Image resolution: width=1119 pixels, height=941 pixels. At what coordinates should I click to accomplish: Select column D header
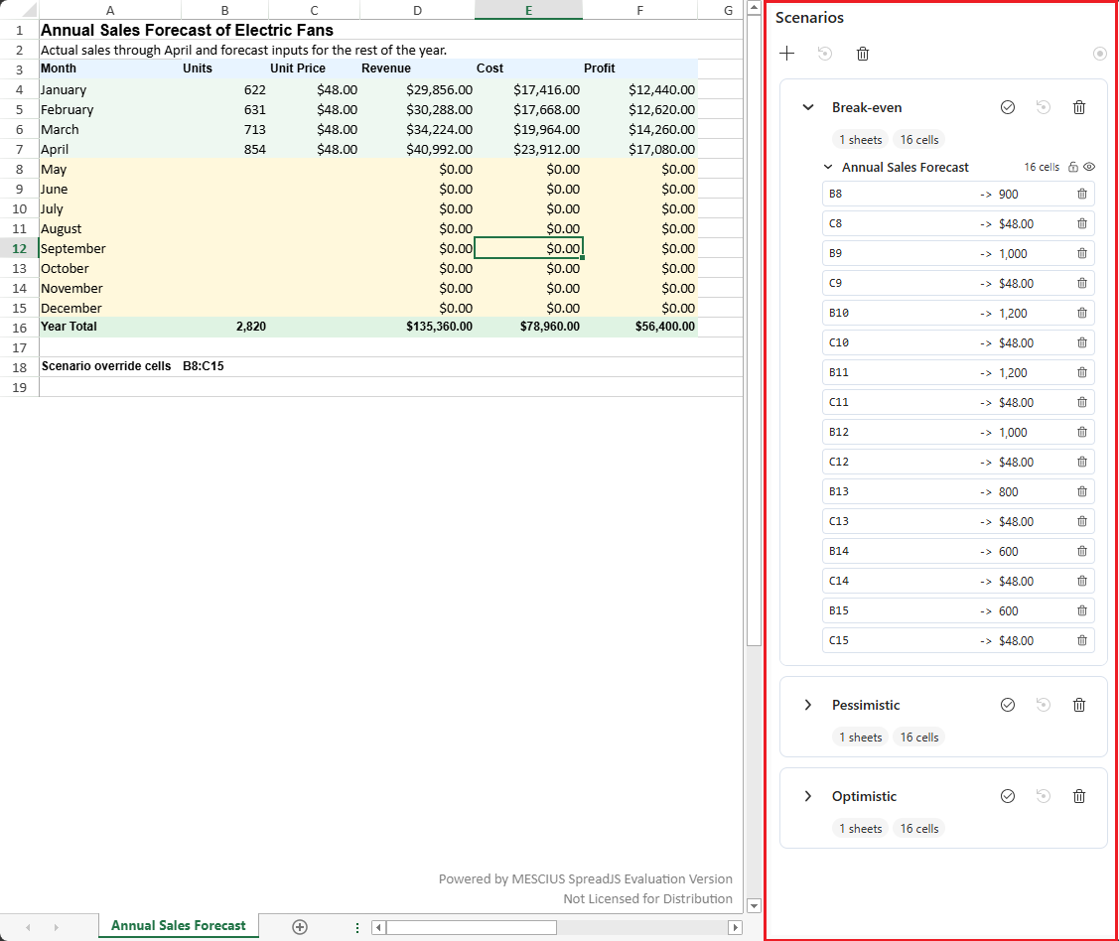(417, 10)
